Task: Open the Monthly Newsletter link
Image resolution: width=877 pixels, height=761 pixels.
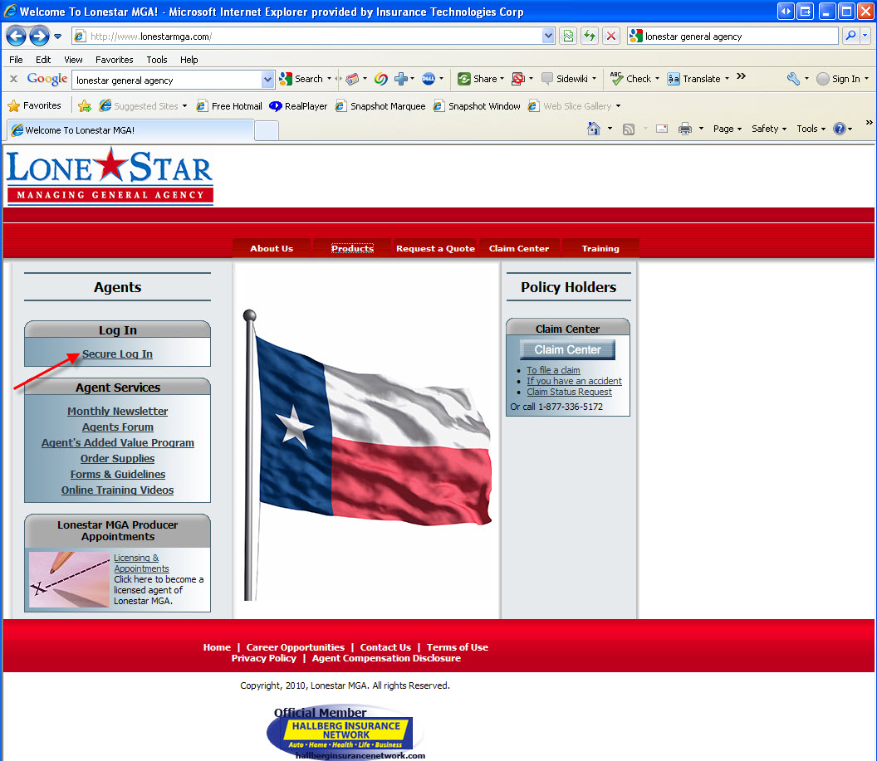Action: (x=117, y=412)
